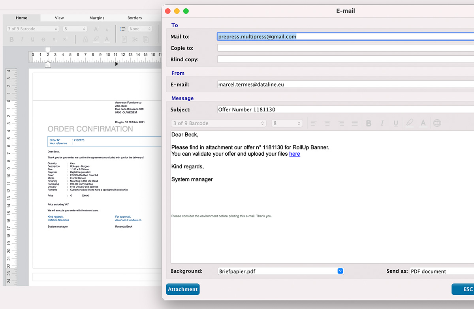Click the first-line indent marker on the ruler

(48, 49)
